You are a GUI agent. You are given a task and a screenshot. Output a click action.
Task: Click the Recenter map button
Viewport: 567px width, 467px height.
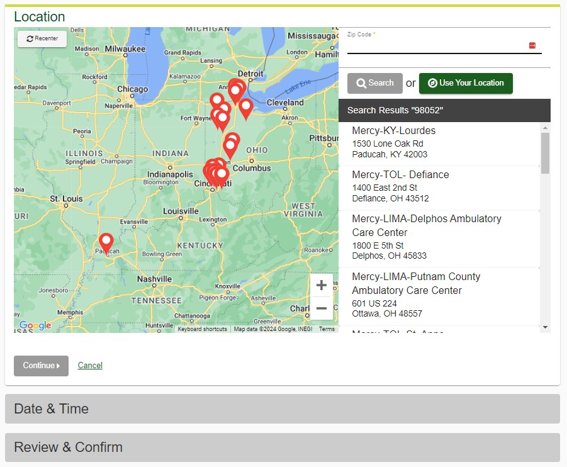pos(42,38)
